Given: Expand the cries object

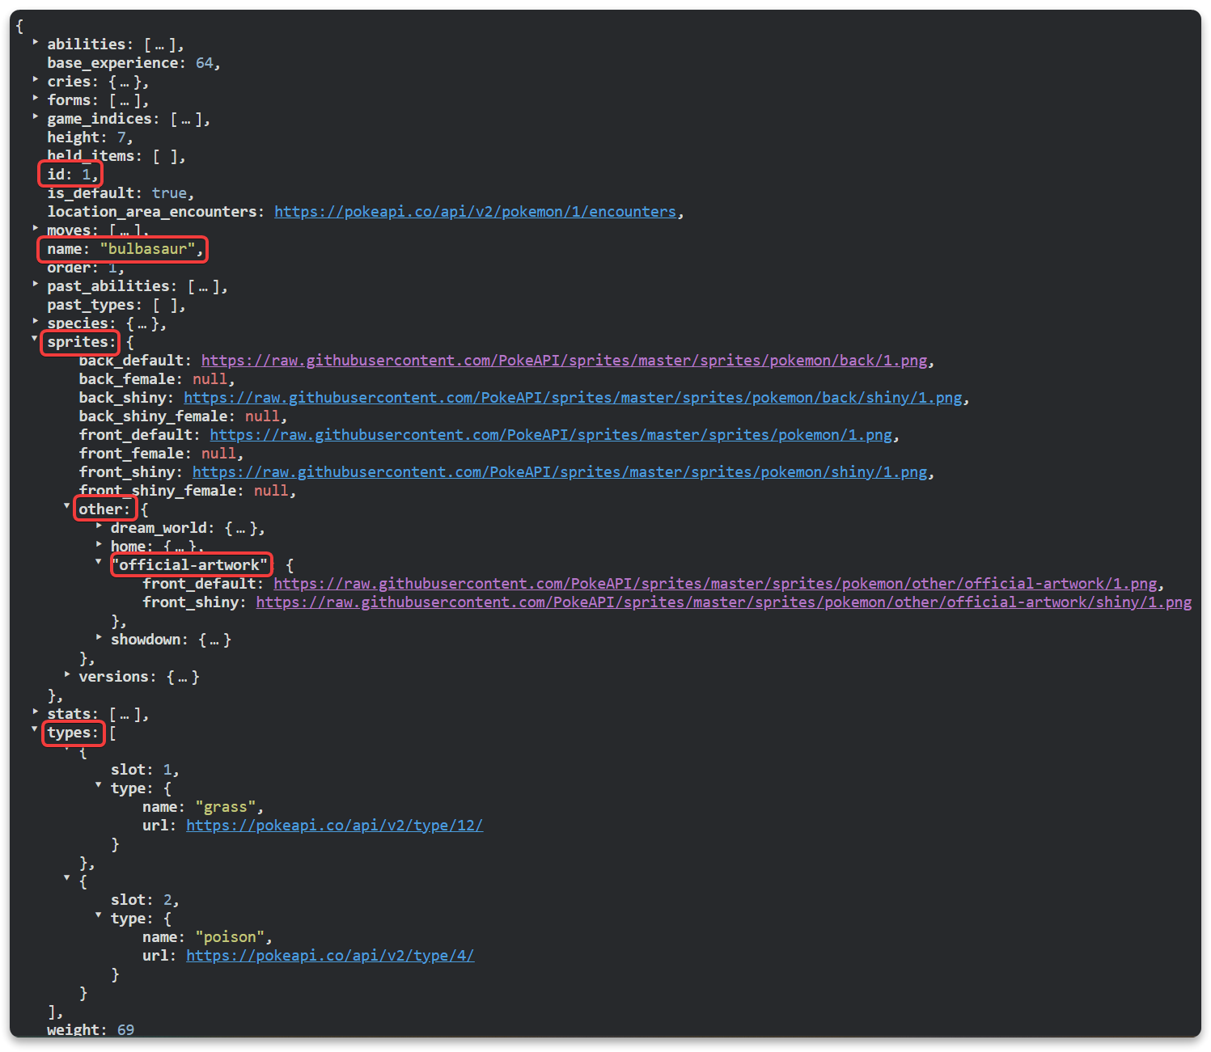Looking at the screenshot, I should pos(36,81).
